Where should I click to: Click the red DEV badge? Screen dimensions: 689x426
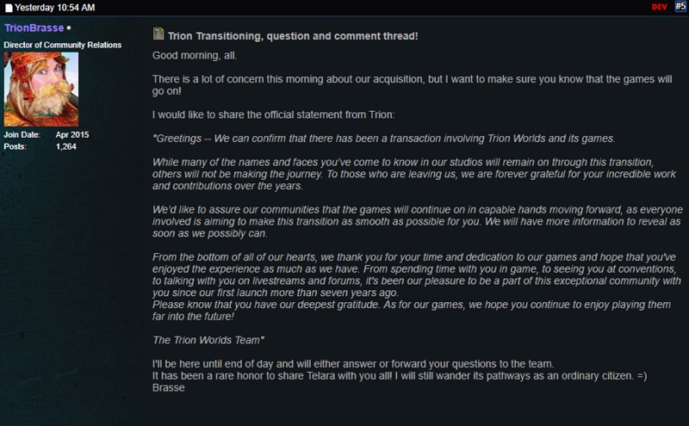pyautogui.click(x=660, y=7)
